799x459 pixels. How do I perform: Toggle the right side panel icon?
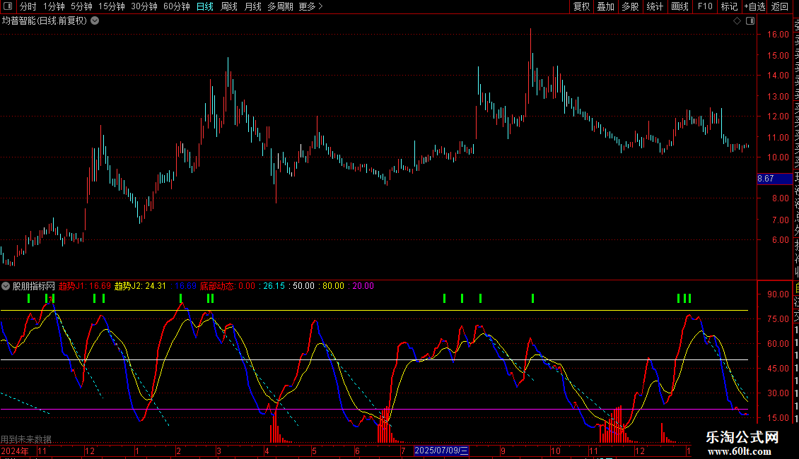pyautogui.click(x=750, y=21)
